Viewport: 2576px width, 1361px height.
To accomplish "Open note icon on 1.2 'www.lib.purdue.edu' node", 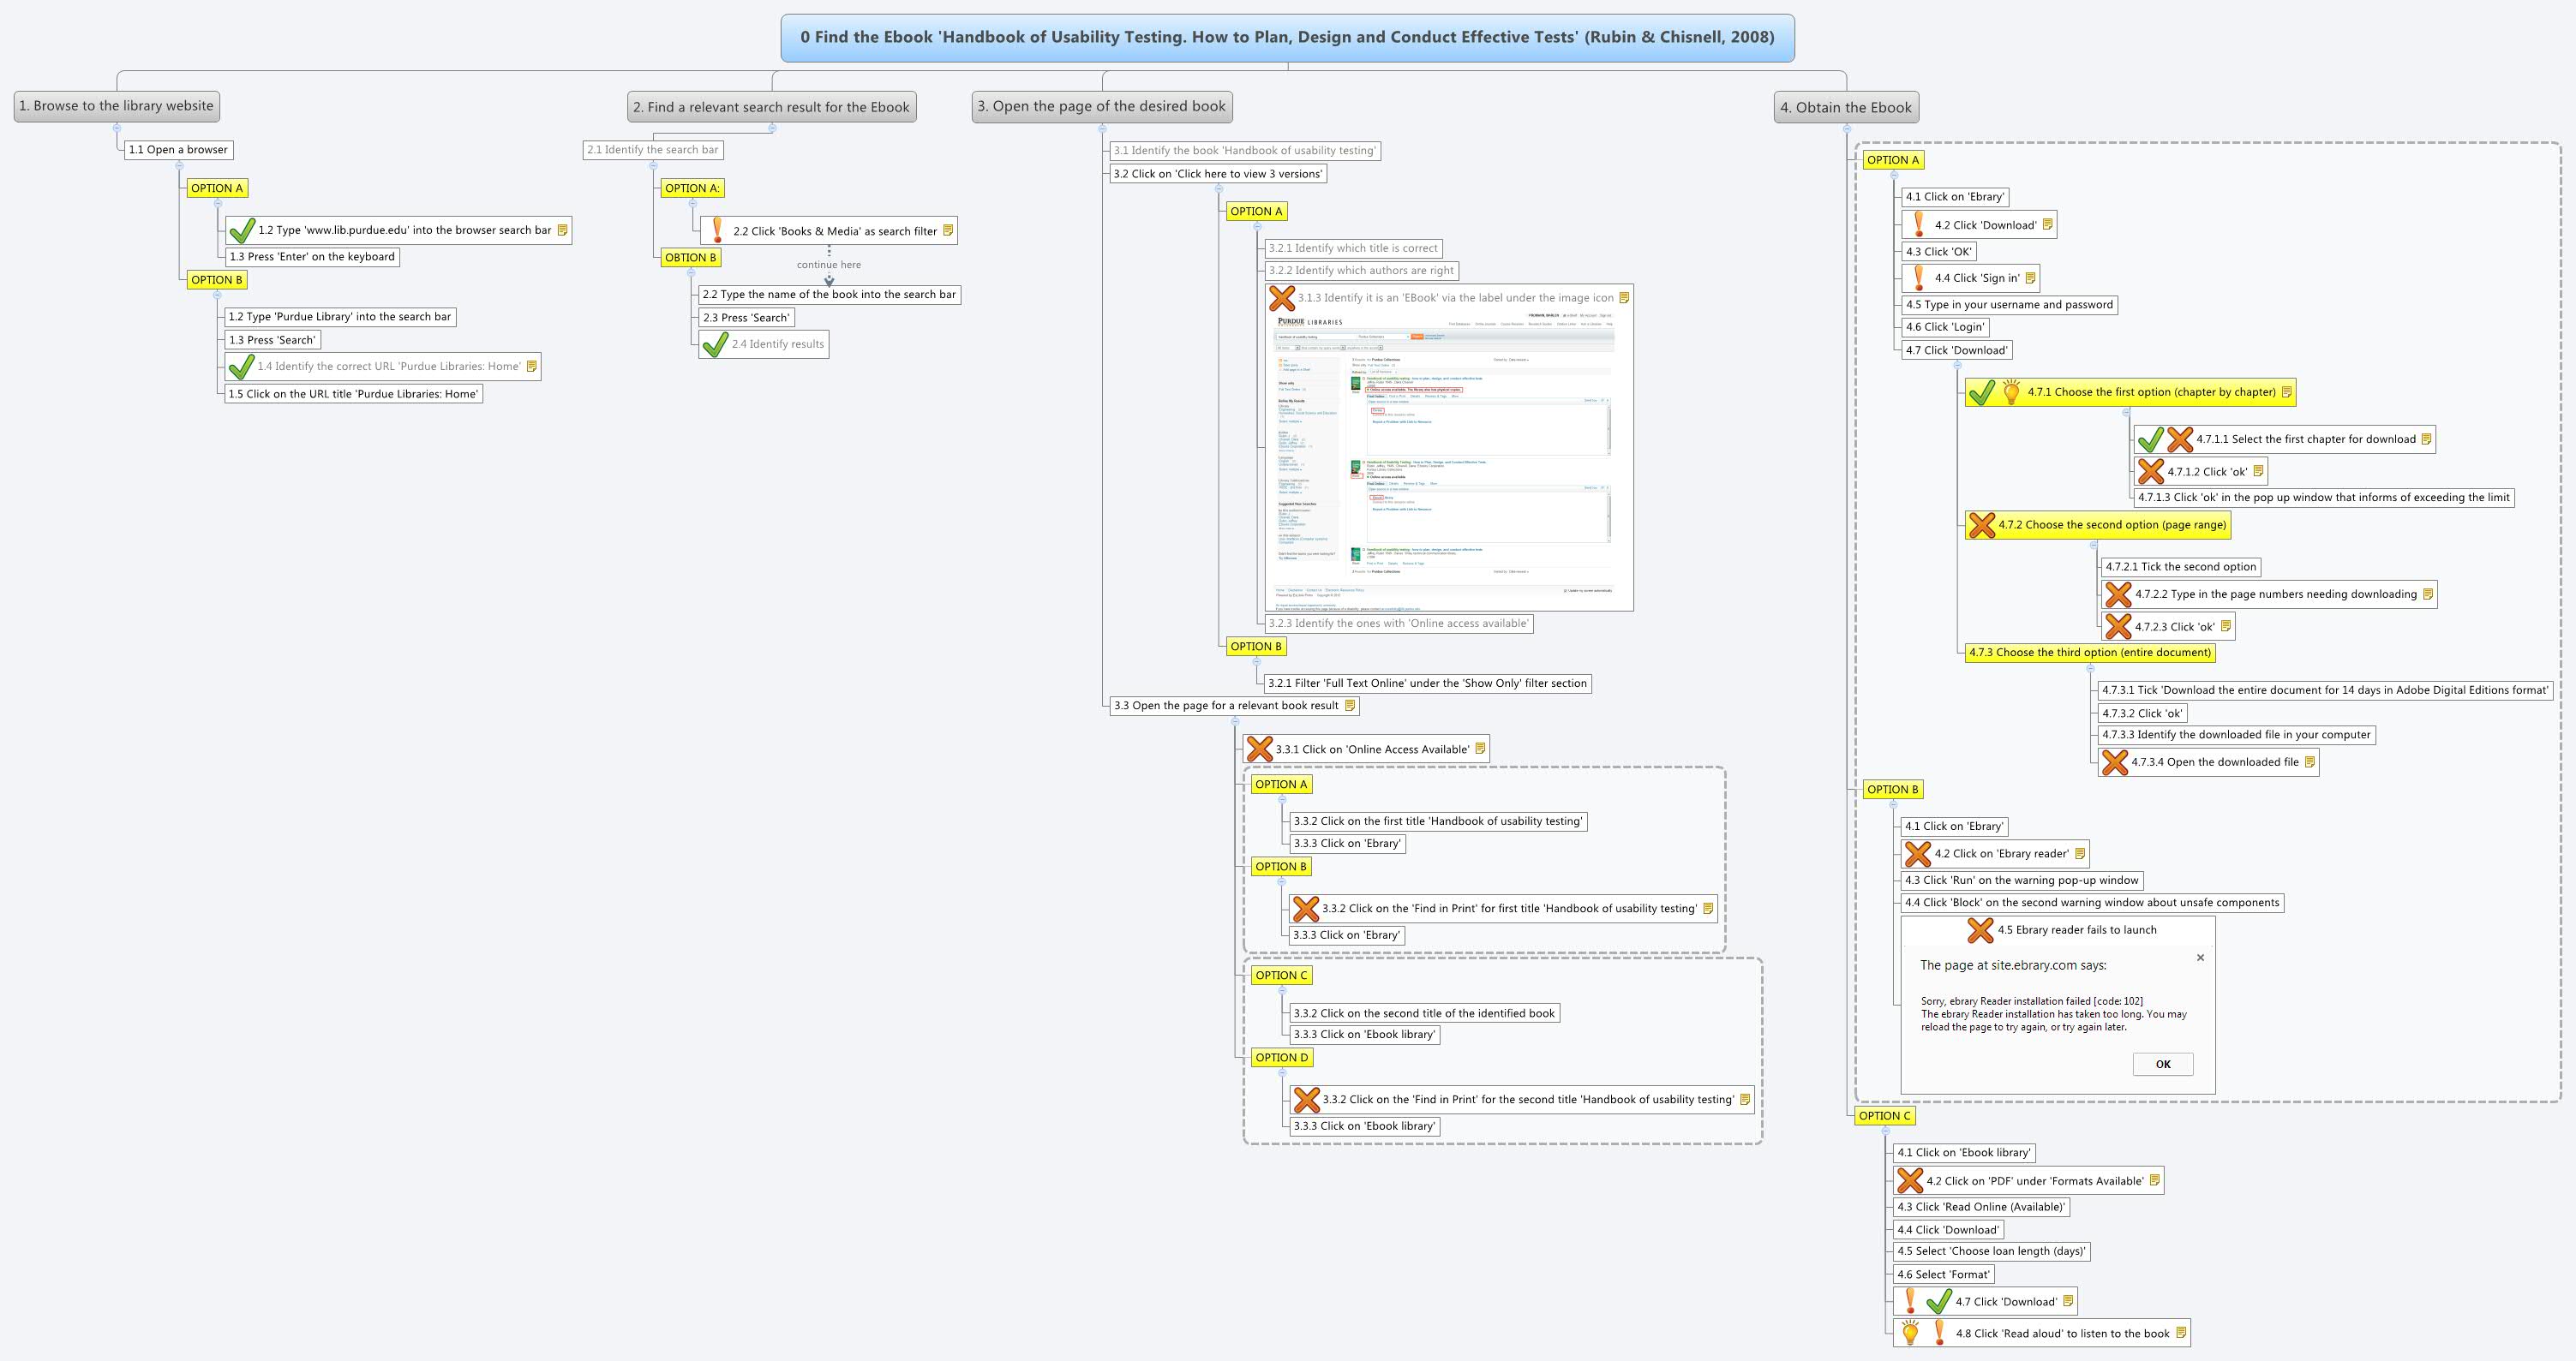I will pos(562,230).
